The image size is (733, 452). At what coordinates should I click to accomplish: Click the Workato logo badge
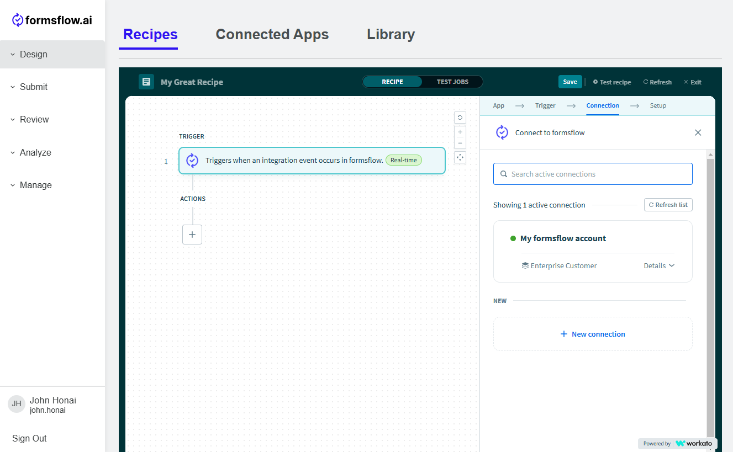pos(678,443)
